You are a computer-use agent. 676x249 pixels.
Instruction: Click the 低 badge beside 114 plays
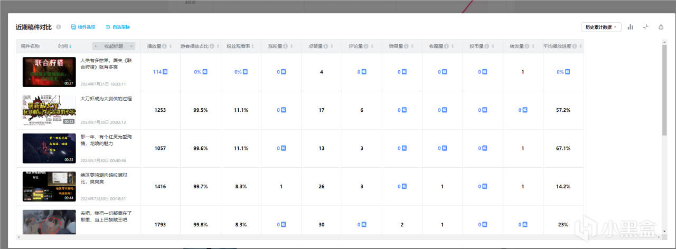(x=165, y=72)
